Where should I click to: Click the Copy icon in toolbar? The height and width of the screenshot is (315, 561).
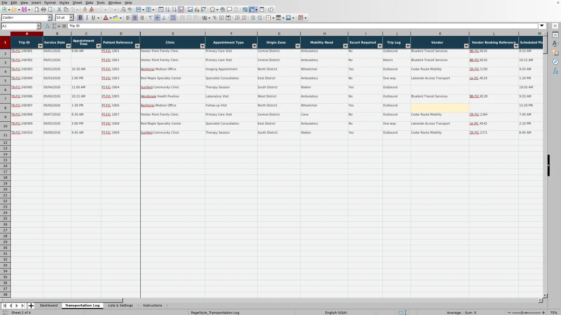point(66,9)
